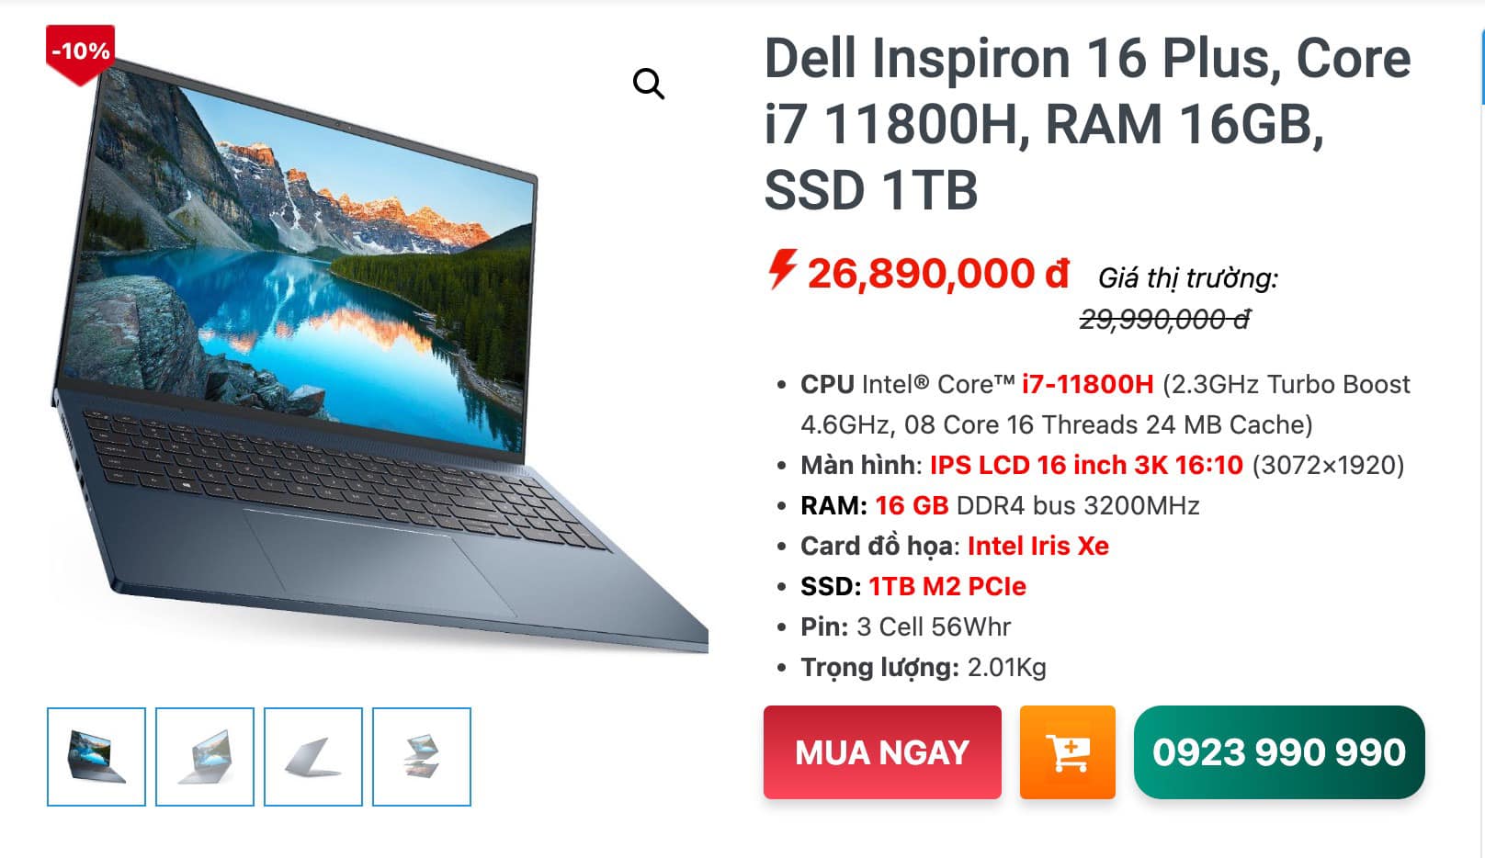This screenshot has height=858, width=1485.
Task: Click the Pin 3 Cell 56Whr spec line
Action: click(x=905, y=627)
